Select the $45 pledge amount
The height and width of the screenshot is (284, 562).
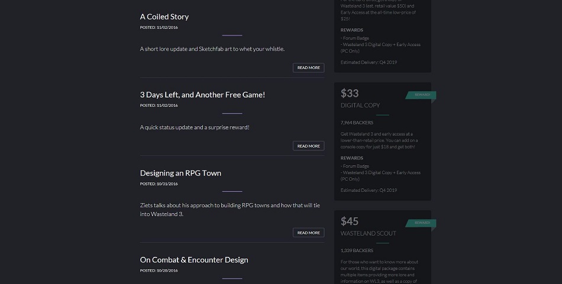pyautogui.click(x=350, y=221)
